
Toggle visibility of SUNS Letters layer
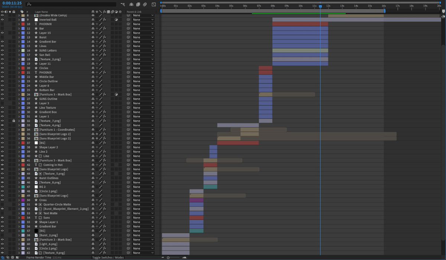pyautogui.click(x=2, y=50)
